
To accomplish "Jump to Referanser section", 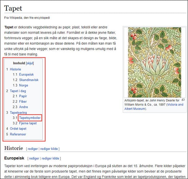I will 18,134.
